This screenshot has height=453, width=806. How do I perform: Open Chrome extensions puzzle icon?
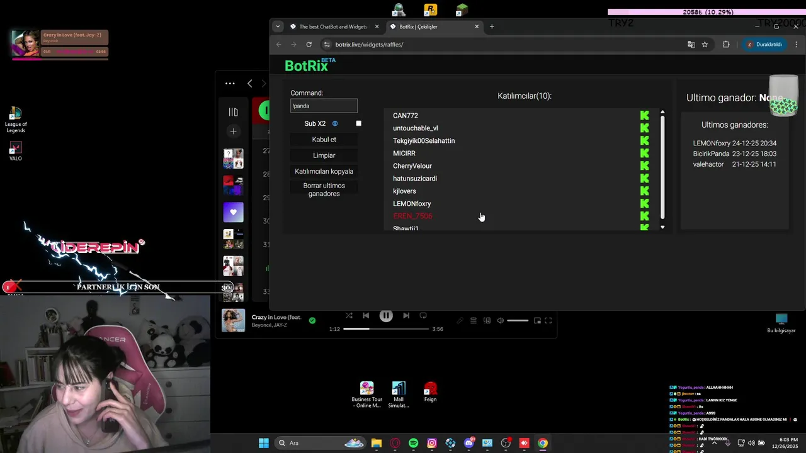pyautogui.click(x=726, y=45)
